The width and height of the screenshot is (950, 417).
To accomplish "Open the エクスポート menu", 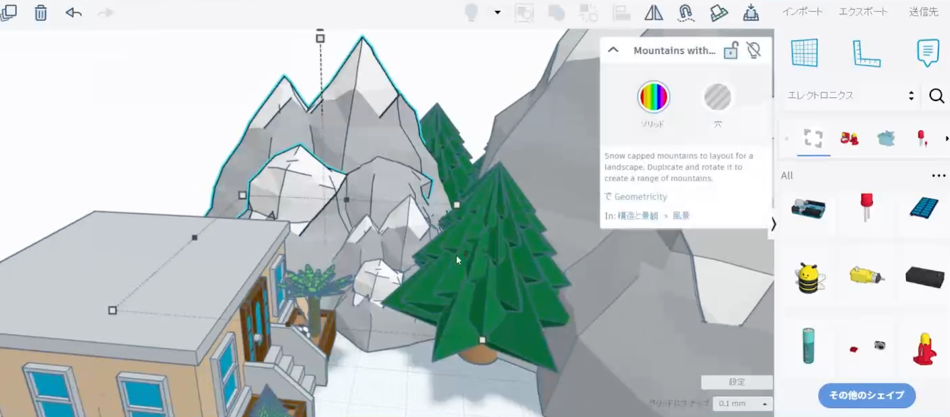I will click(863, 12).
